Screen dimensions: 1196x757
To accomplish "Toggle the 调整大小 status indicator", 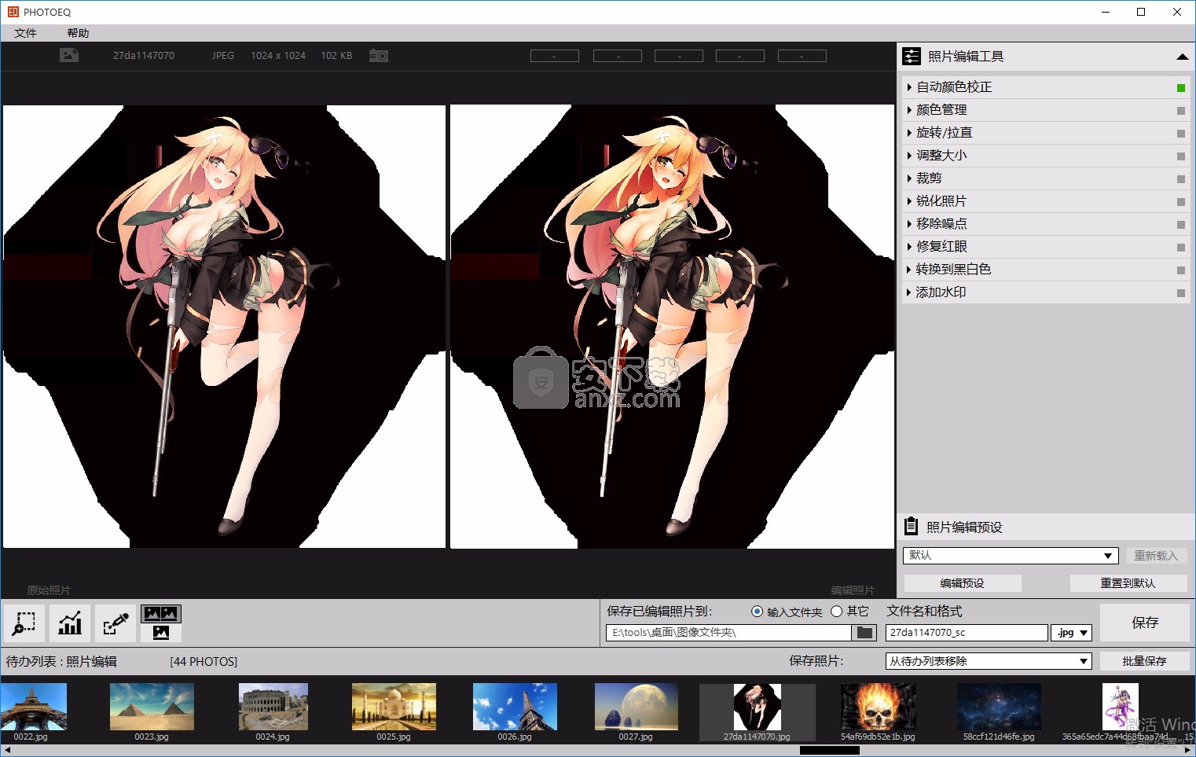I will click(x=1180, y=156).
